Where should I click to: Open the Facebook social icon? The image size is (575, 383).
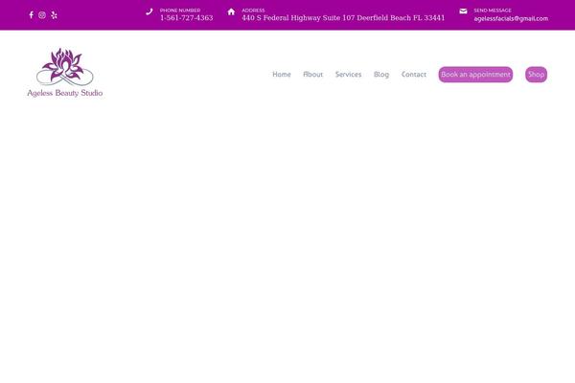point(32,14)
